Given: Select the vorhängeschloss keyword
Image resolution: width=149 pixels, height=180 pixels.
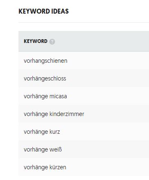Looking at the screenshot, I should (x=45, y=78).
